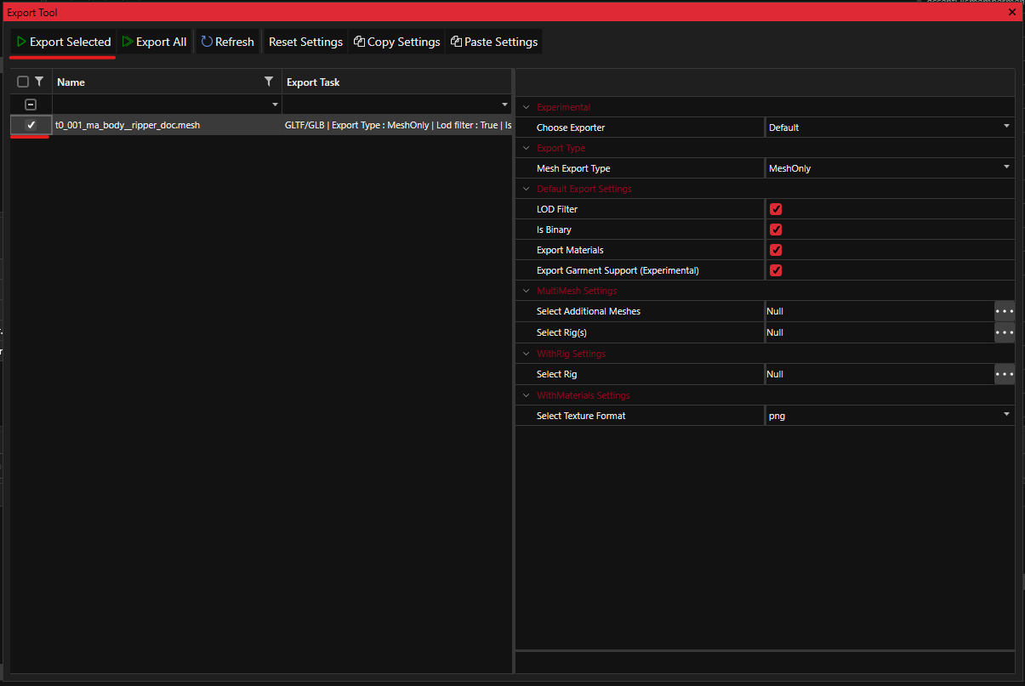Viewport: 1025px width, 686px height.
Task: Open the Select Additional Meshes browse ellipsis
Action: [x=1005, y=311]
